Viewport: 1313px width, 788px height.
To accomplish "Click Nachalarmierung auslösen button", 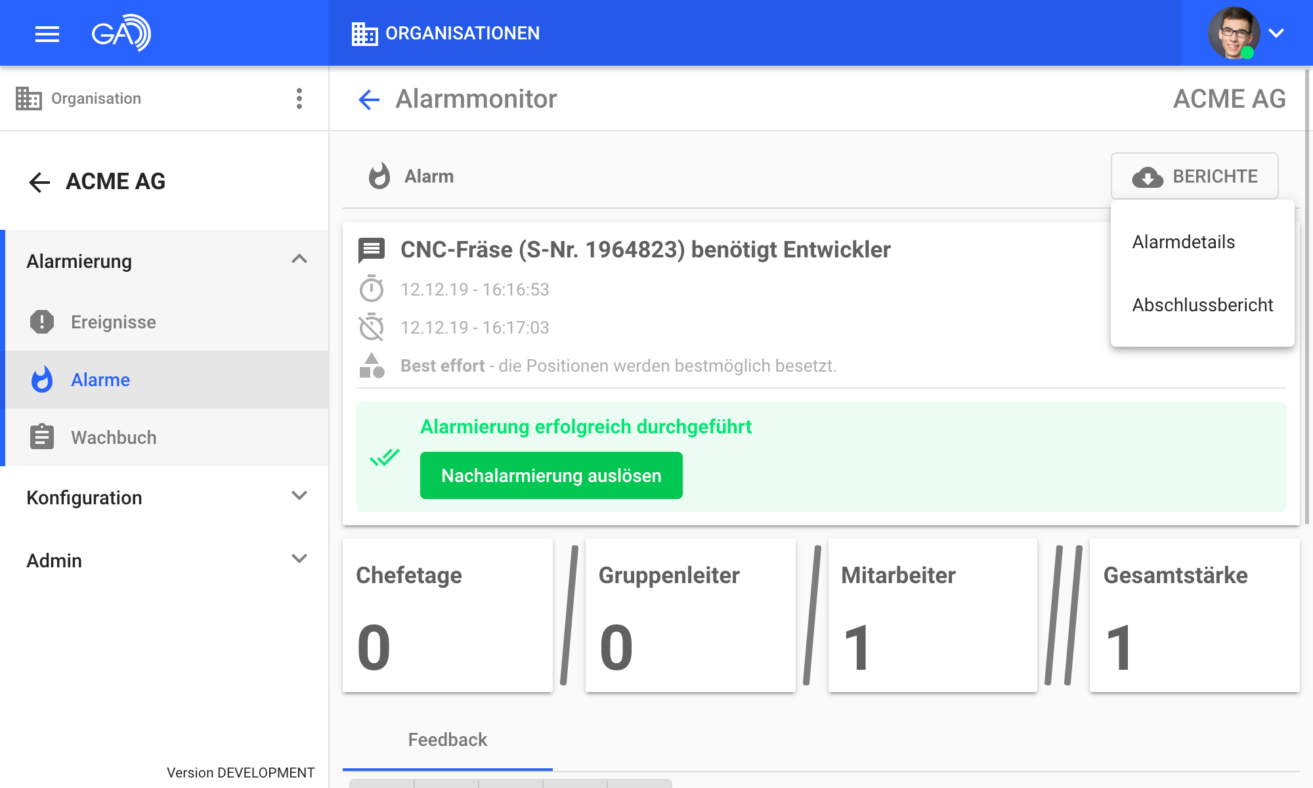I will 551,475.
